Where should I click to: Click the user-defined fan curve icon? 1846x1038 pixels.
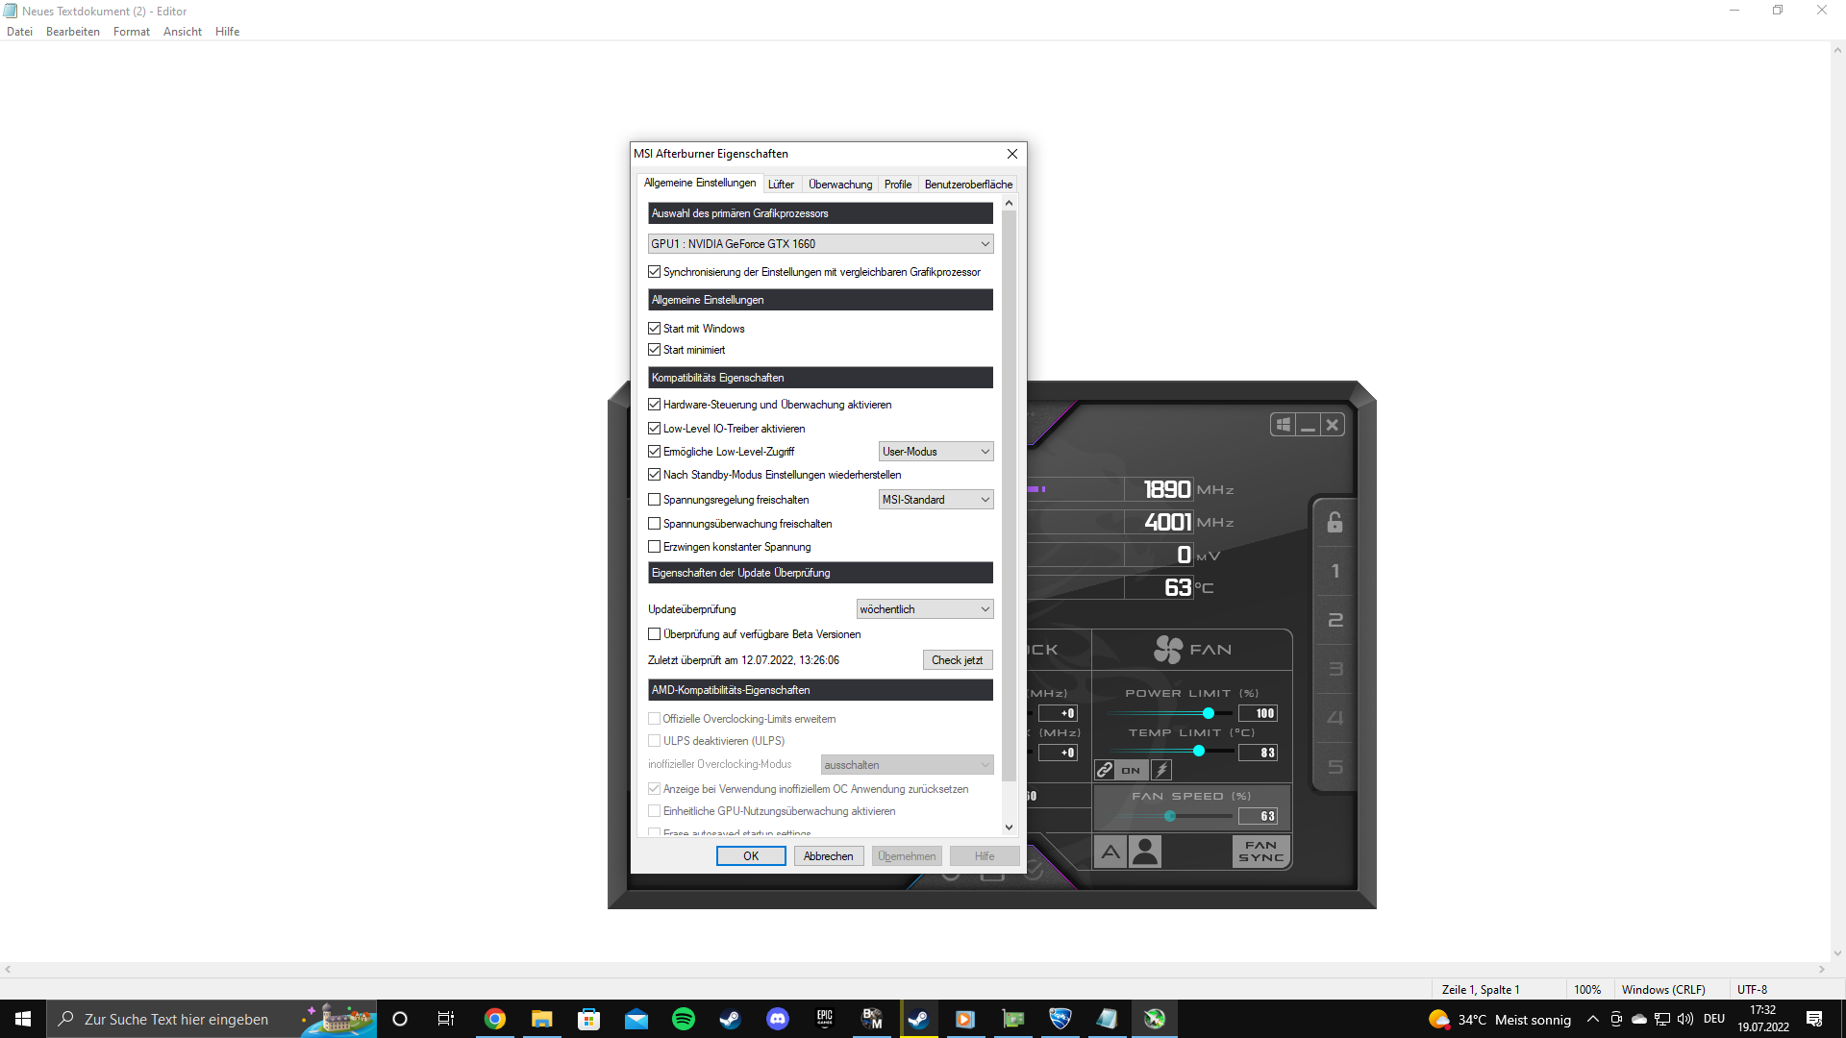click(1145, 852)
